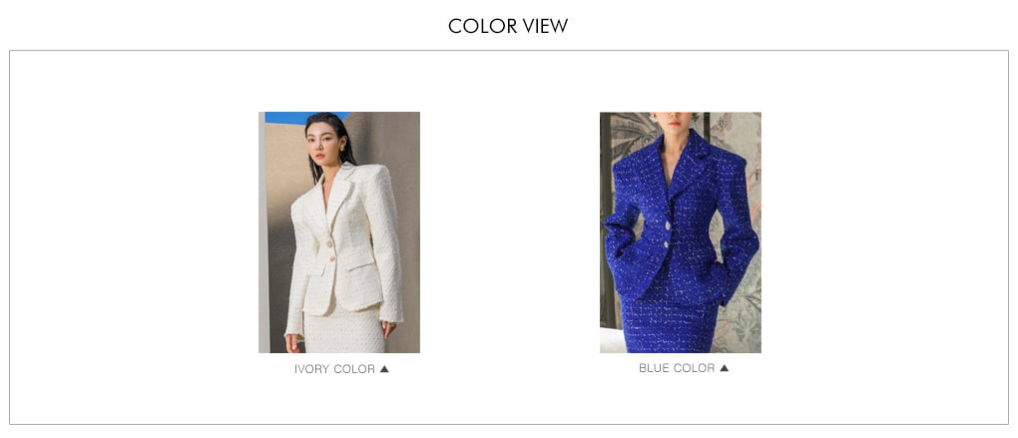The height and width of the screenshot is (438, 1018).
Task: Click the lower silver button on blue jacket
Action: pos(666,244)
